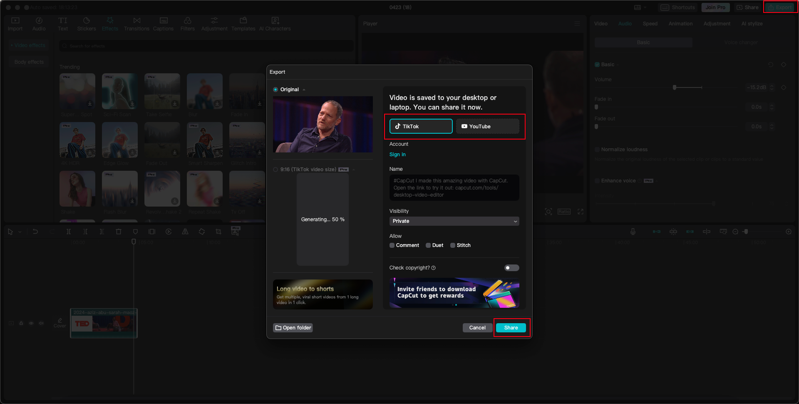
Task: Undo the last action using the undo icon
Action: [35, 232]
